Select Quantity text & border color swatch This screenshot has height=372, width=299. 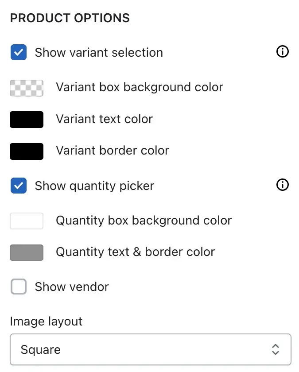[x=27, y=253]
